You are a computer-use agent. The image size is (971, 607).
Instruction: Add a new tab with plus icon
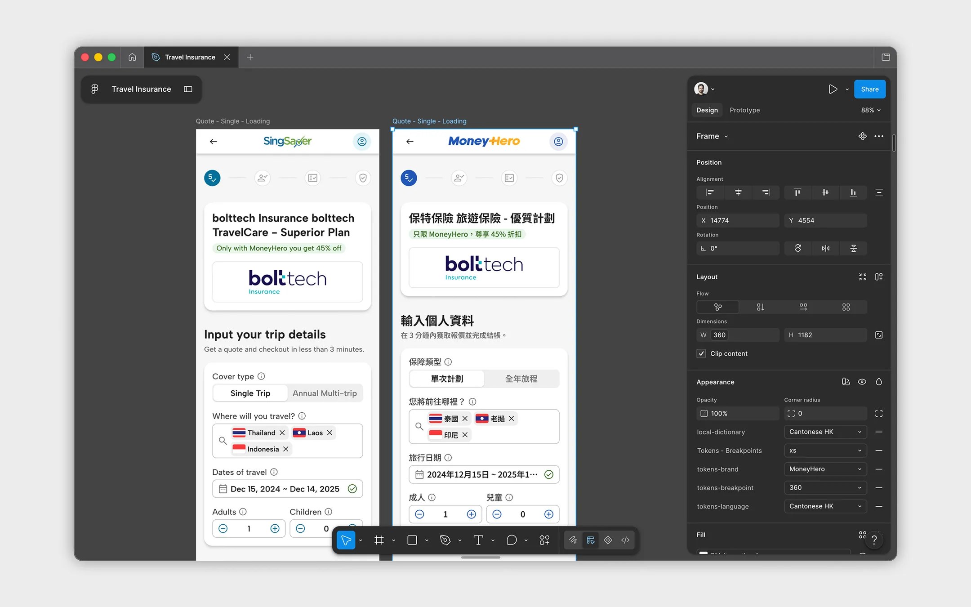[250, 57]
